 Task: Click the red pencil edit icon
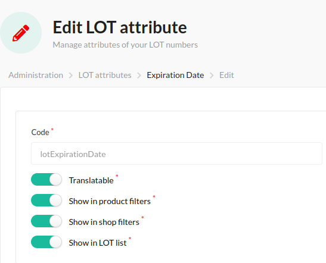coord(21,33)
